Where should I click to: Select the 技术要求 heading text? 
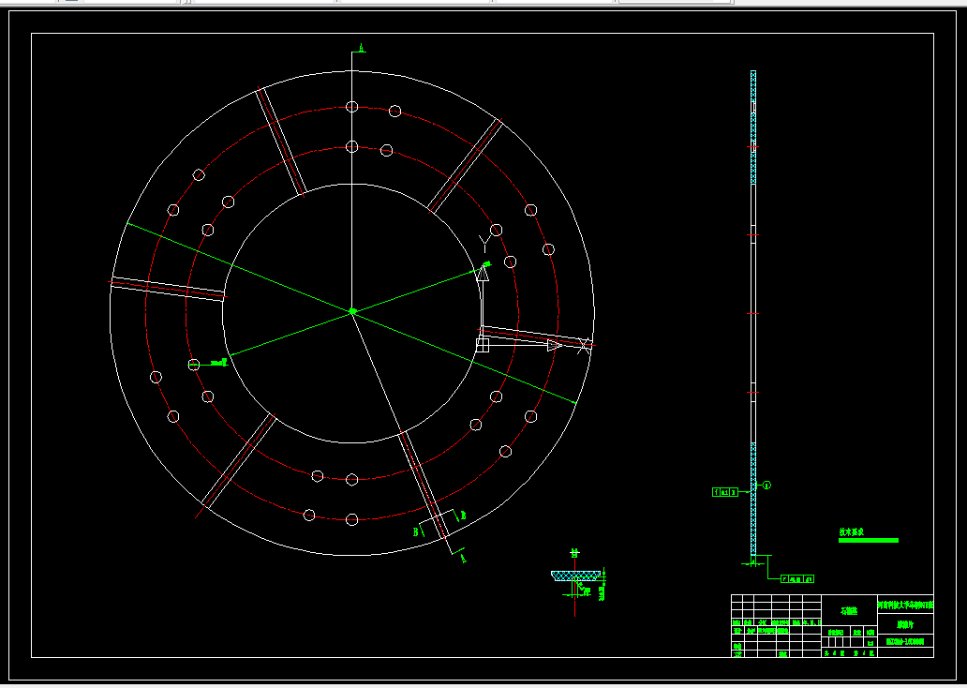[x=851, y=531]
